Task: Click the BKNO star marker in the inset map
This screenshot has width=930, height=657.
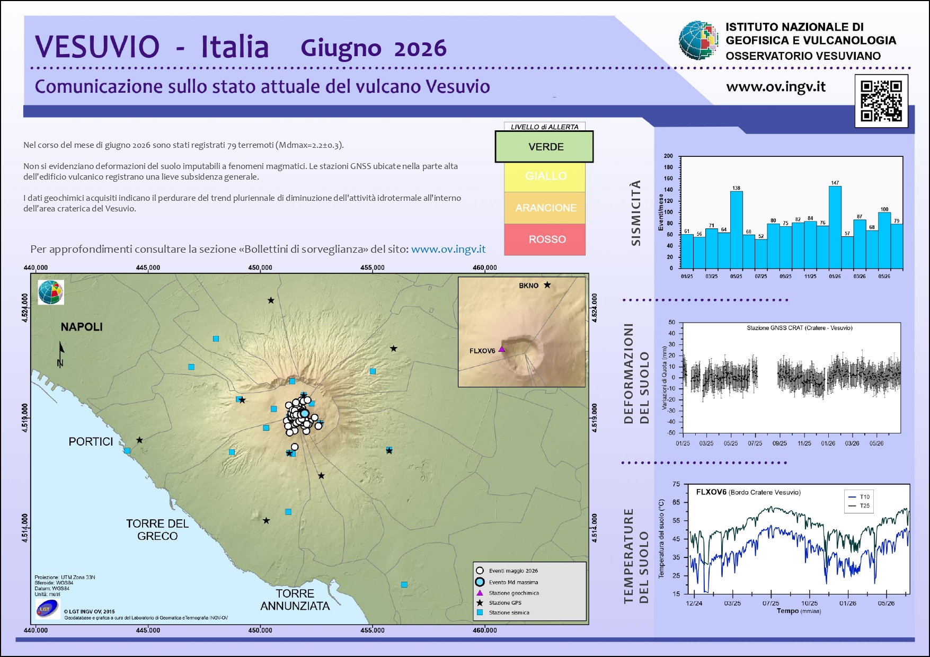Action: pyautogui.click(x=547, y=285)
